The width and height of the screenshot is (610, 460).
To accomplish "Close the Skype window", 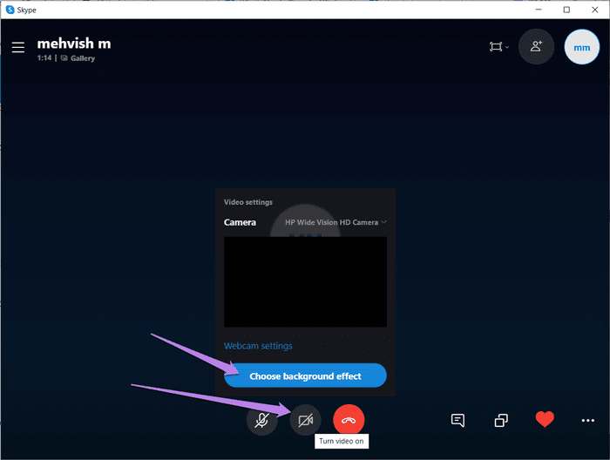I will [x=595, y=10].
